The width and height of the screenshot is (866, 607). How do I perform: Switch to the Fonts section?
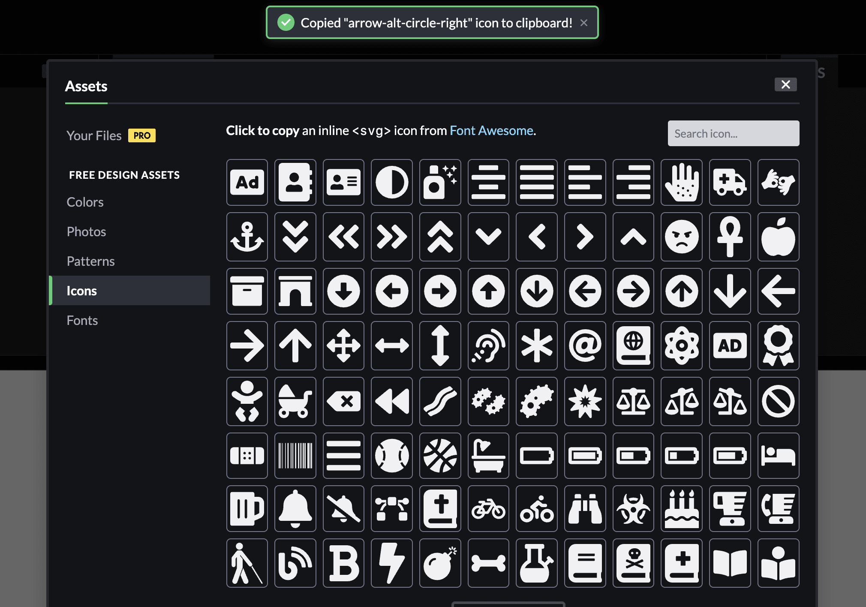point(82,320)
